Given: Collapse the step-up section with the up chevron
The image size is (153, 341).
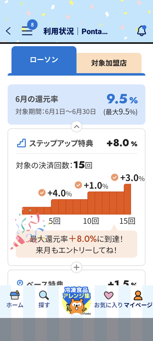Looking at the screenshot, I should [76, 126].
